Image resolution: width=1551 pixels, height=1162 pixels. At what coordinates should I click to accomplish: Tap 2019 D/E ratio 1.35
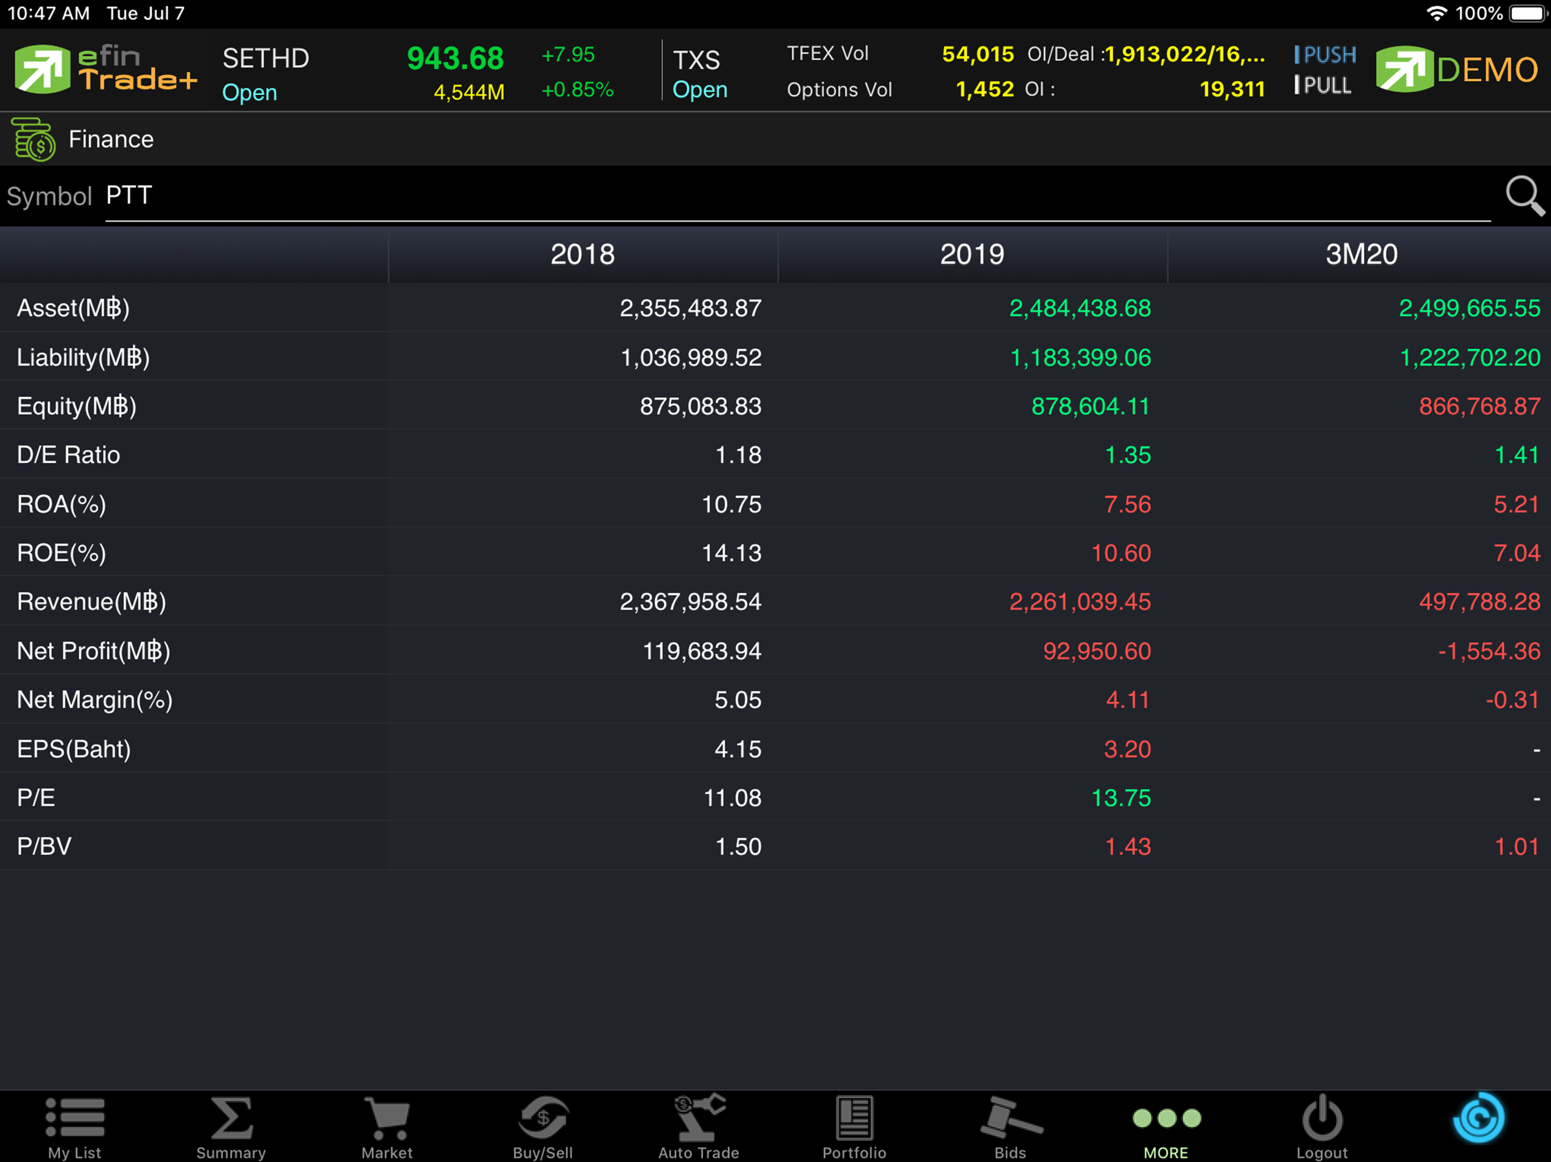[1127, 456]
